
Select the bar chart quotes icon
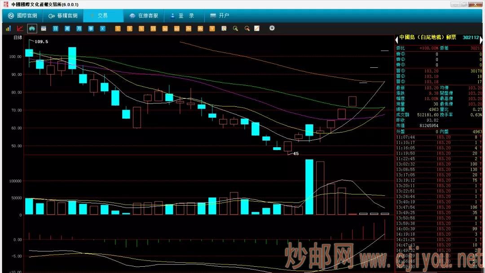pyautogui.click(x=9, y=28)
